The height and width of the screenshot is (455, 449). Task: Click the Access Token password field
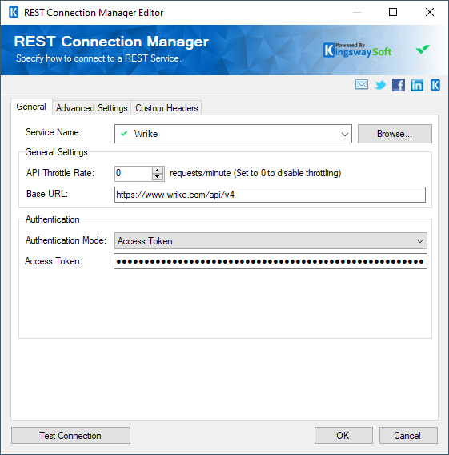[x=271, y=261]
